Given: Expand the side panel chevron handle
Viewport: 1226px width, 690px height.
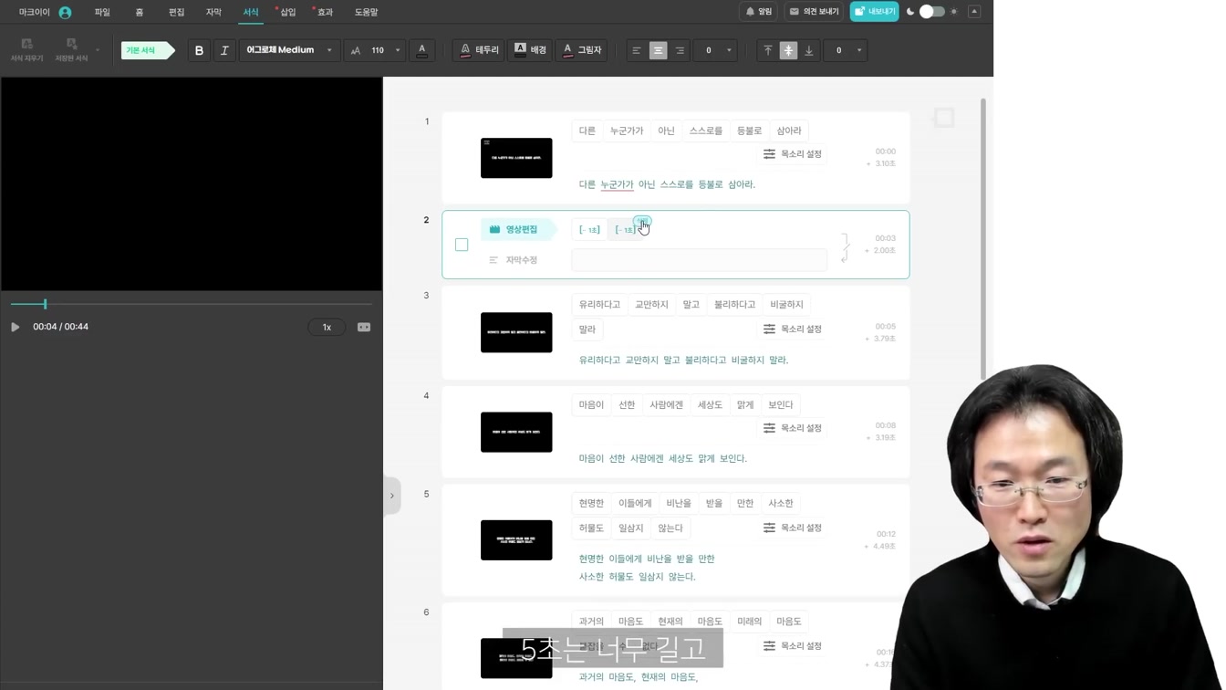Looking at the screenshot, I should [x=392, y=496].
